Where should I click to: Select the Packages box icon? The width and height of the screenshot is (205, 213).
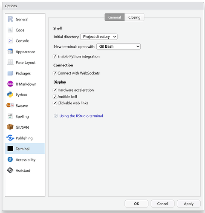(10, 73)
